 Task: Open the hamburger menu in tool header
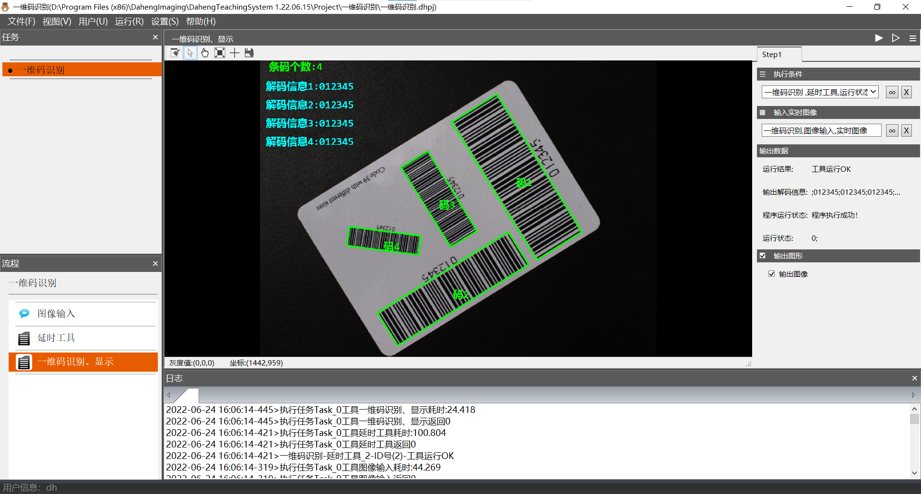pos(913,38)
